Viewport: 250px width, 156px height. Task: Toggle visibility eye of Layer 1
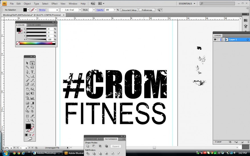tap(215, 39)
